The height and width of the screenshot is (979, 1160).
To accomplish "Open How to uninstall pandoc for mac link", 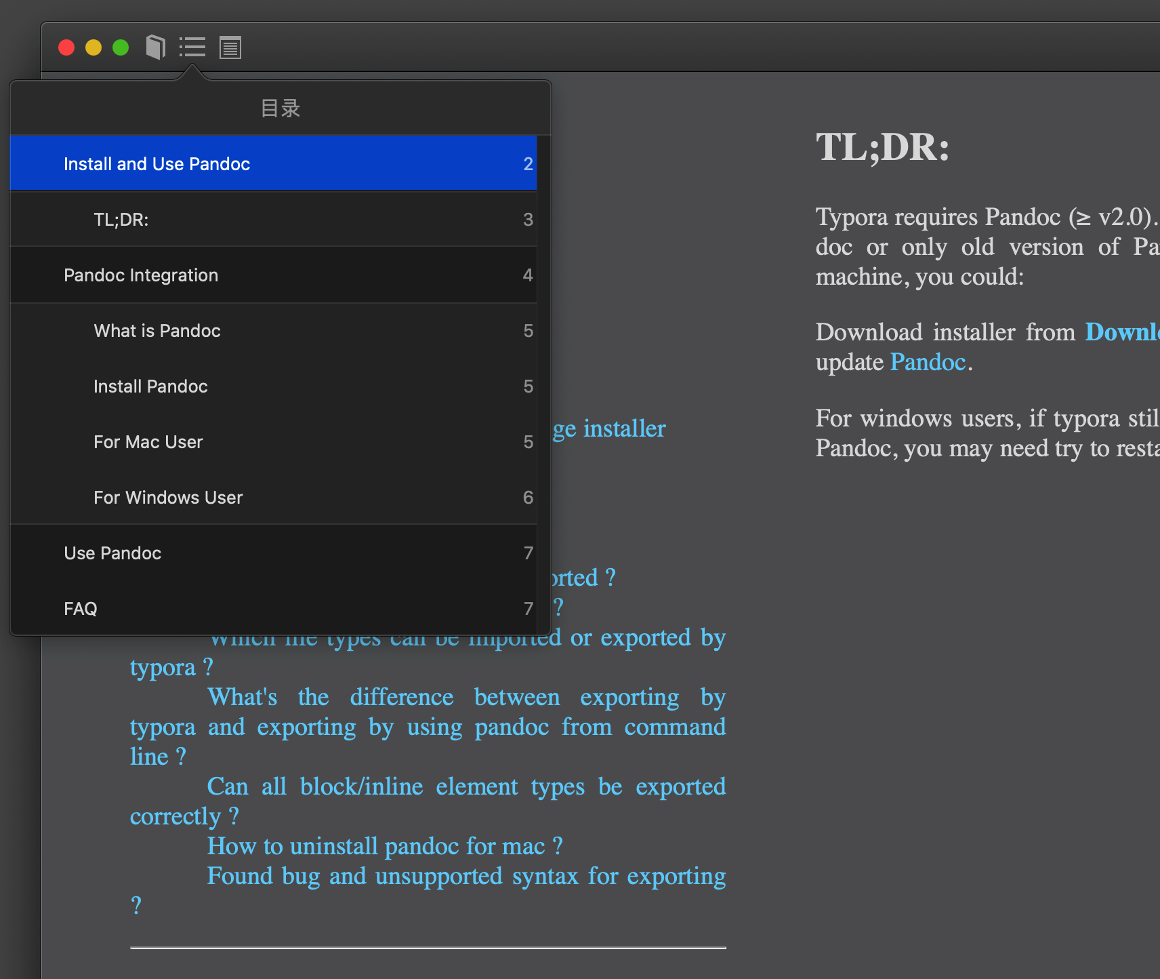I will [x=385, y=846].
